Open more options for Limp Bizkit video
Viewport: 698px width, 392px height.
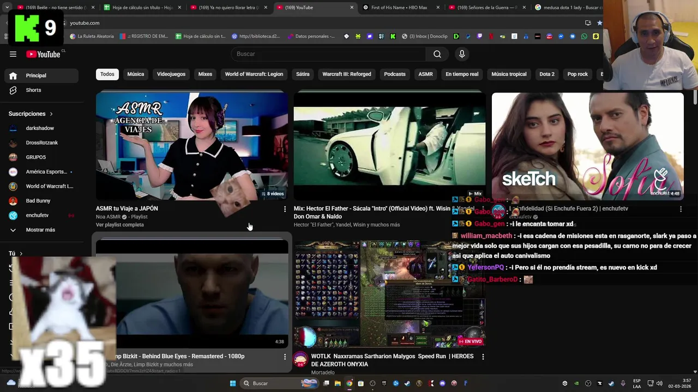285,357
